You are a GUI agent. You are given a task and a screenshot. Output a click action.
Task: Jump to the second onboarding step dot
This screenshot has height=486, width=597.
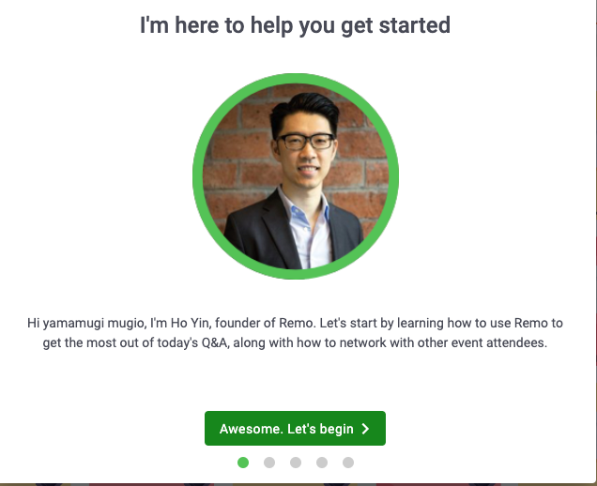point(269,463)
